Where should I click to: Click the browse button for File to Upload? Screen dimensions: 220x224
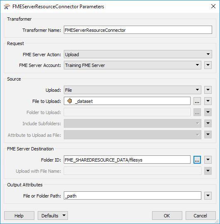click(x=197, y=101)
